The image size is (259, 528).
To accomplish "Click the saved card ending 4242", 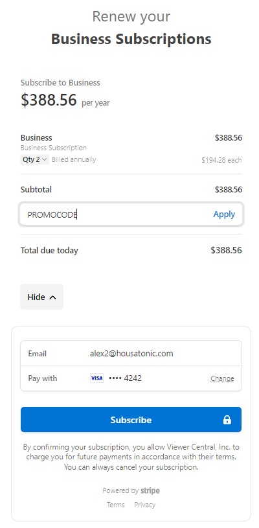I will click(x=125, y=378).
